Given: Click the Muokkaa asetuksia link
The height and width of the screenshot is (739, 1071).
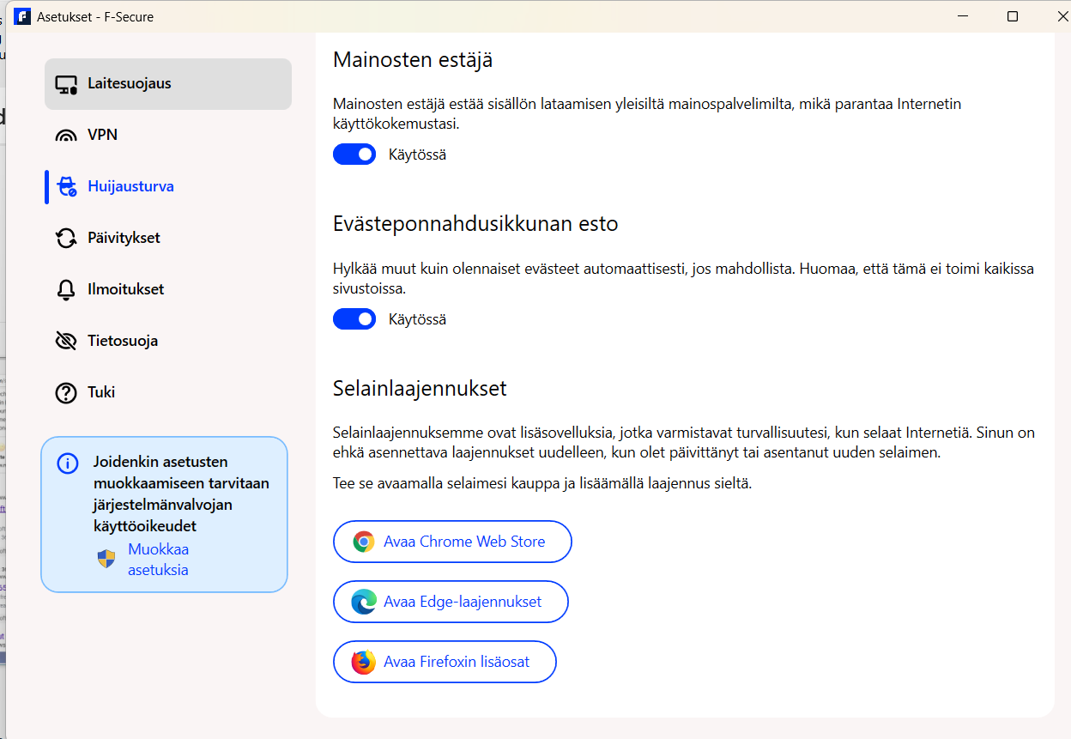Looking at the screenshot, I should tap(159, 560).
